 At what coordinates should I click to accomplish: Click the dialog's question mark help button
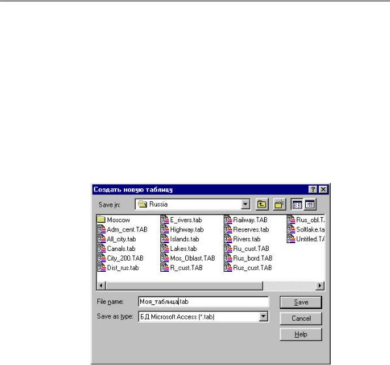click(x=312, y=190)
